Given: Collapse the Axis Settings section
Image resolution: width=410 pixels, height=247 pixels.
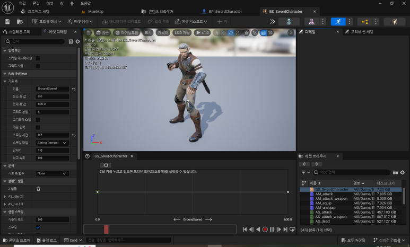Looking at the screenshot, I should pos(5,74).
